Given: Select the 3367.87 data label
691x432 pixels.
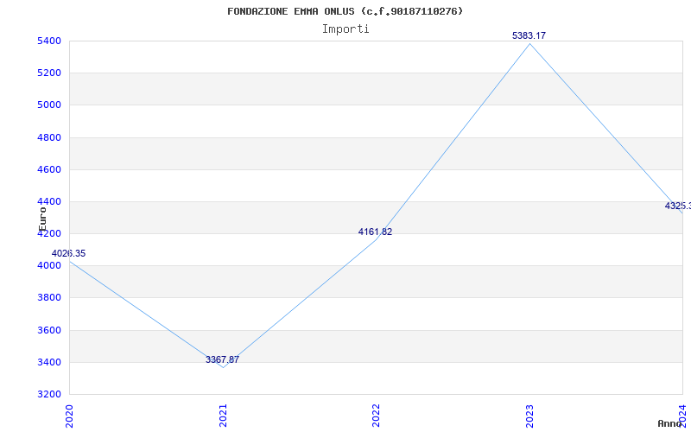Looking at the screenshot, I should coord(222,359).
